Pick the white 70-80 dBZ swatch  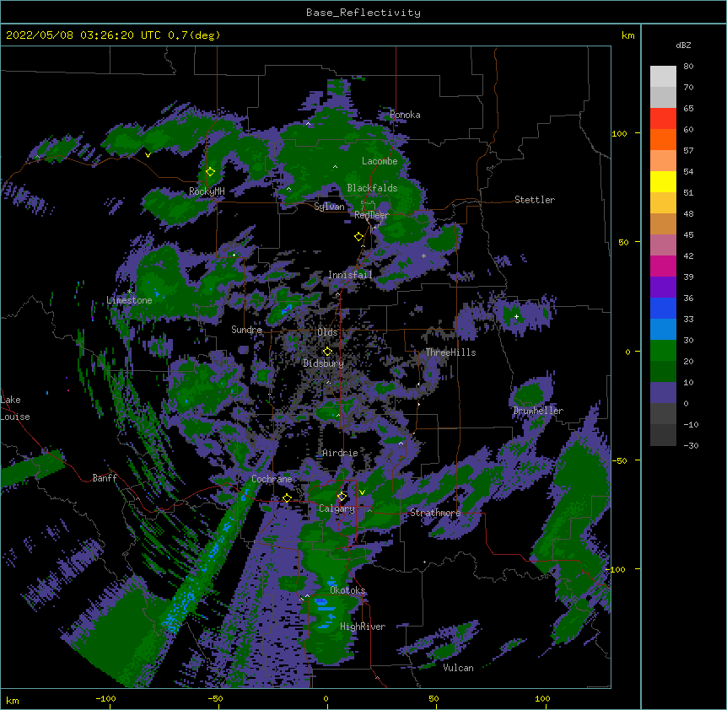[663, 77]
